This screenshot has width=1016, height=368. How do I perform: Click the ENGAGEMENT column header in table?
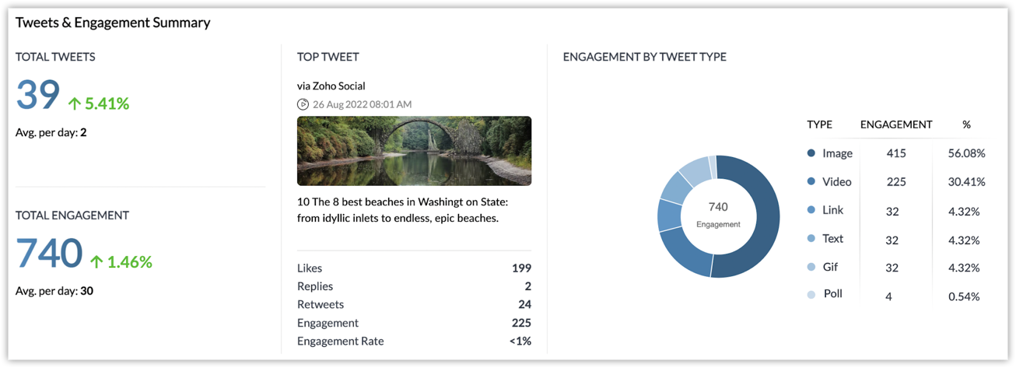[896, 124]
